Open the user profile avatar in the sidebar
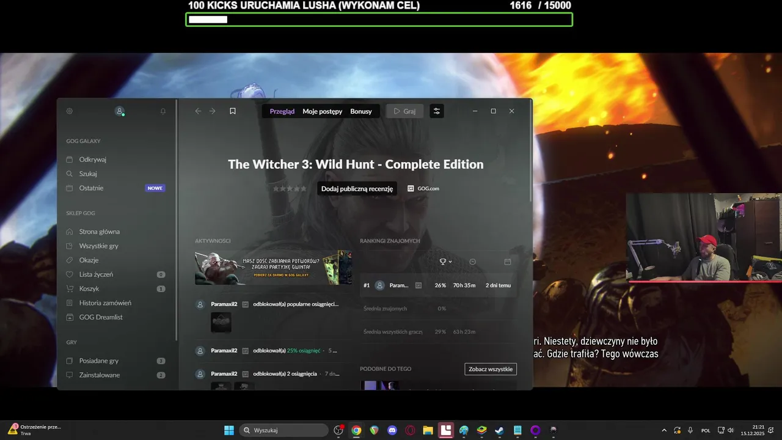 [120, 111]
